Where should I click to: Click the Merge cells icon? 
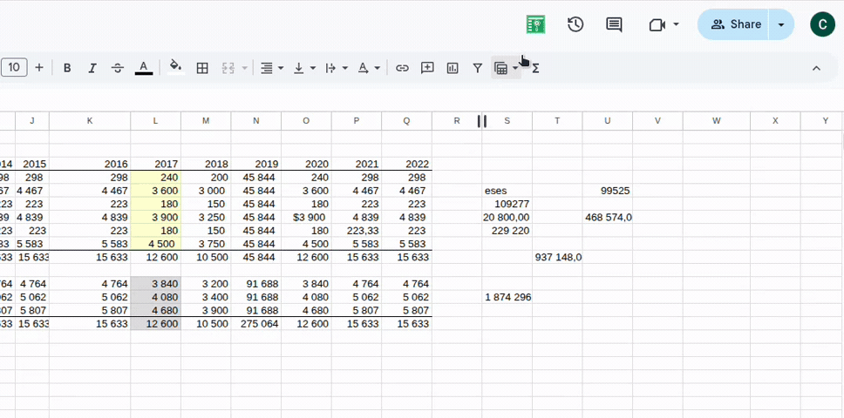[x=228, y=68]
